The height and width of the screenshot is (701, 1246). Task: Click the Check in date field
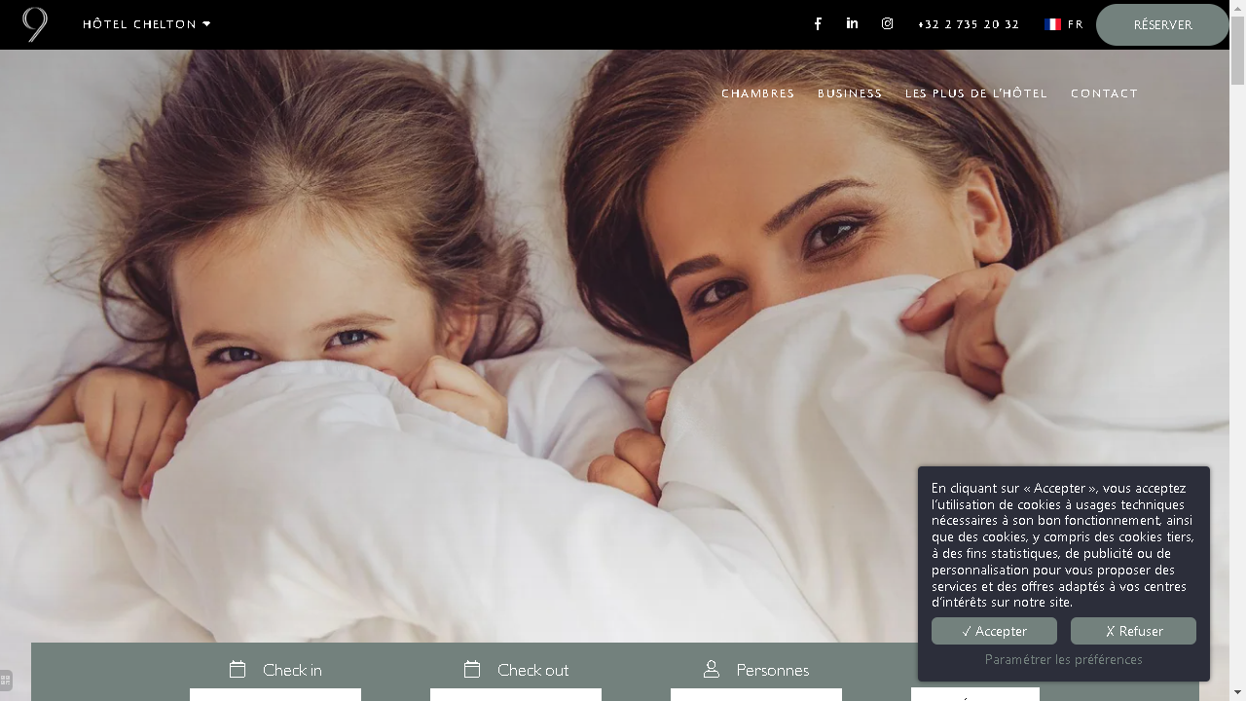pos(275,694)
